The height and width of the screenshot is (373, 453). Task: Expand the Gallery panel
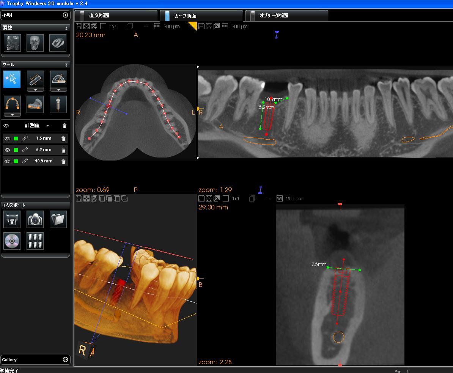point(65,359)
